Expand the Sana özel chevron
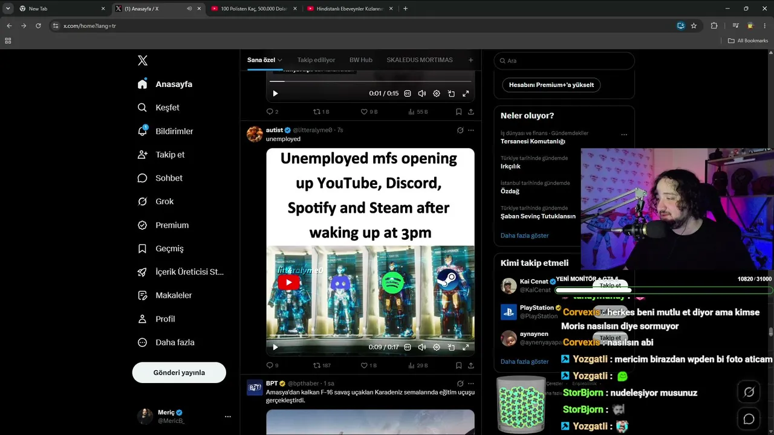Viewport: 774px width, 435px height. tap(280, 60)
